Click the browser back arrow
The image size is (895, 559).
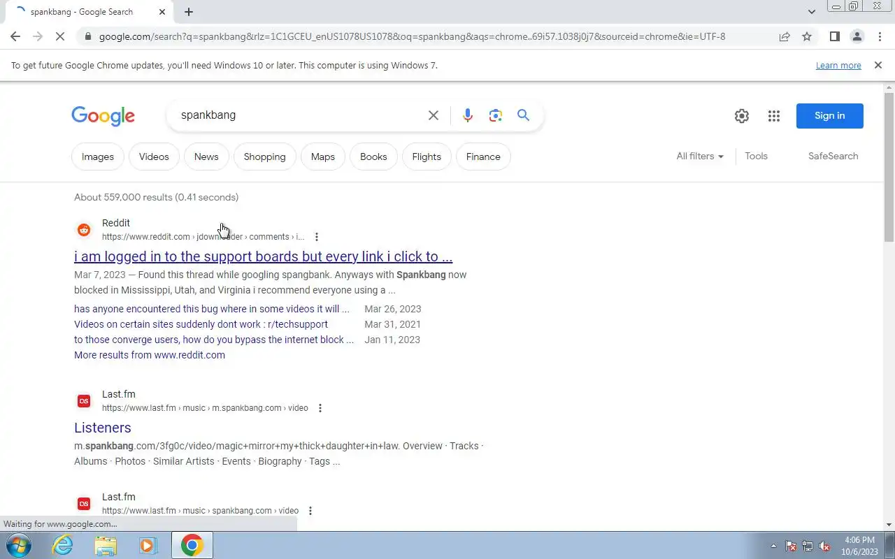[15, 36]
